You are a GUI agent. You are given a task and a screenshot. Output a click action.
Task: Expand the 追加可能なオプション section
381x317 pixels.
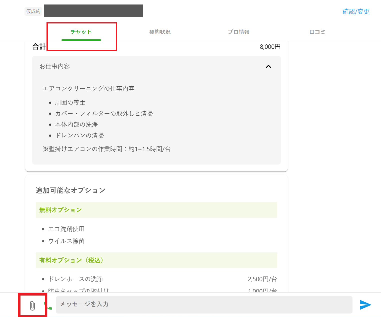pos(70,190)
